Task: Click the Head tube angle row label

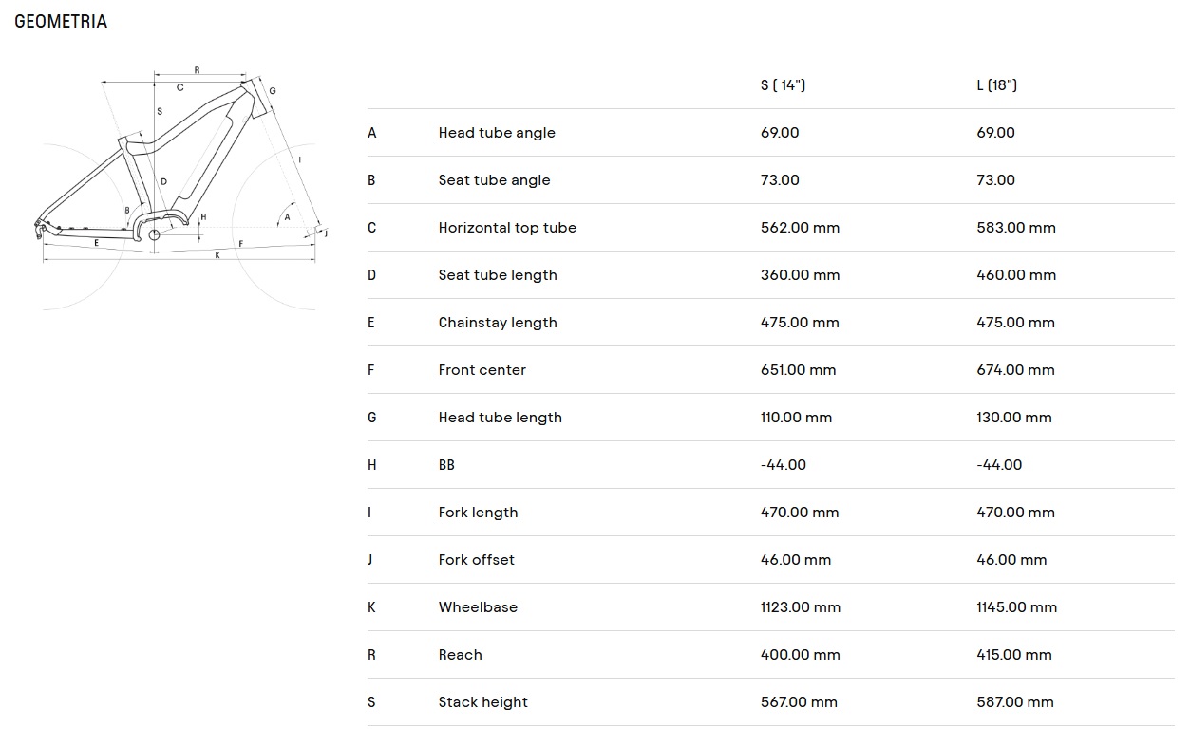Action: coord(497,133)
